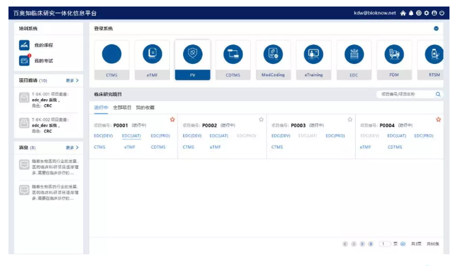Open the eTMF system icon
Image resolution: width=456 pixels, height=266 pixels.
pyautogui.click(x=152, y=55)
